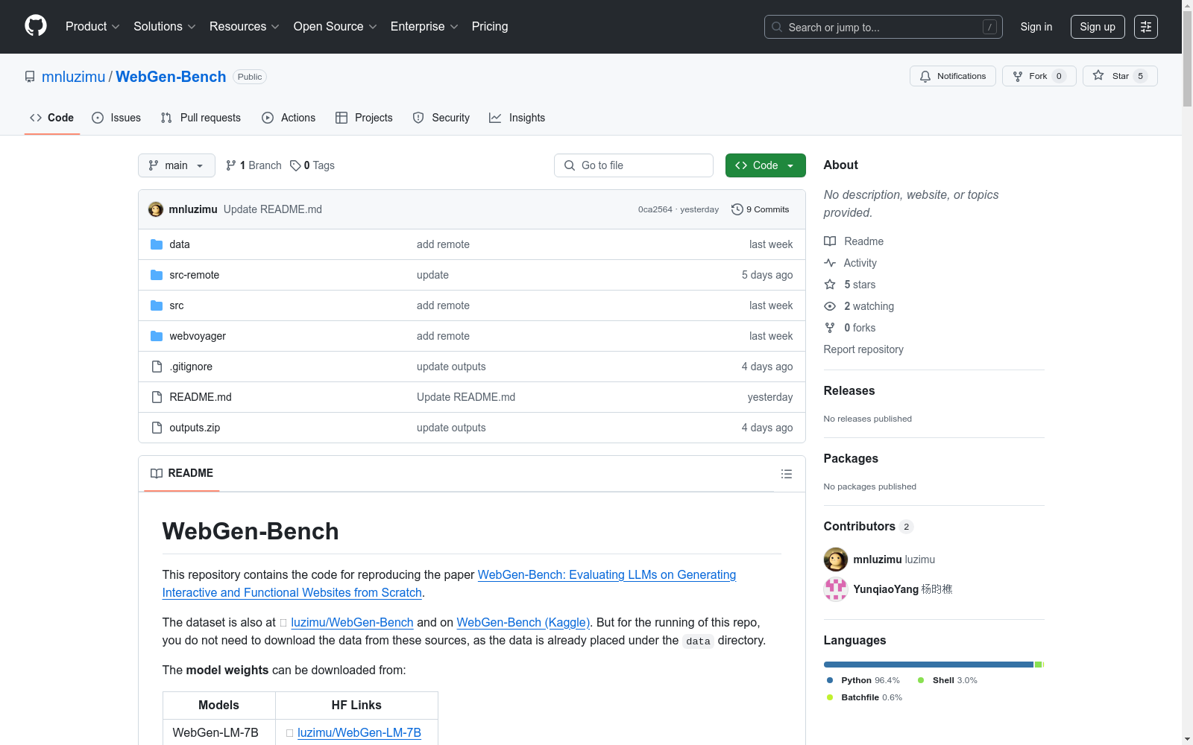Click the Python language bar segment
Viewport: 1193px width, 745px height.
tap(928, 665)
